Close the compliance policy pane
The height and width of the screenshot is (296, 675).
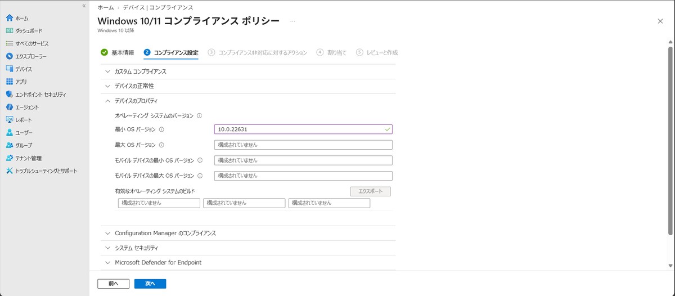[x=660, y=21]
